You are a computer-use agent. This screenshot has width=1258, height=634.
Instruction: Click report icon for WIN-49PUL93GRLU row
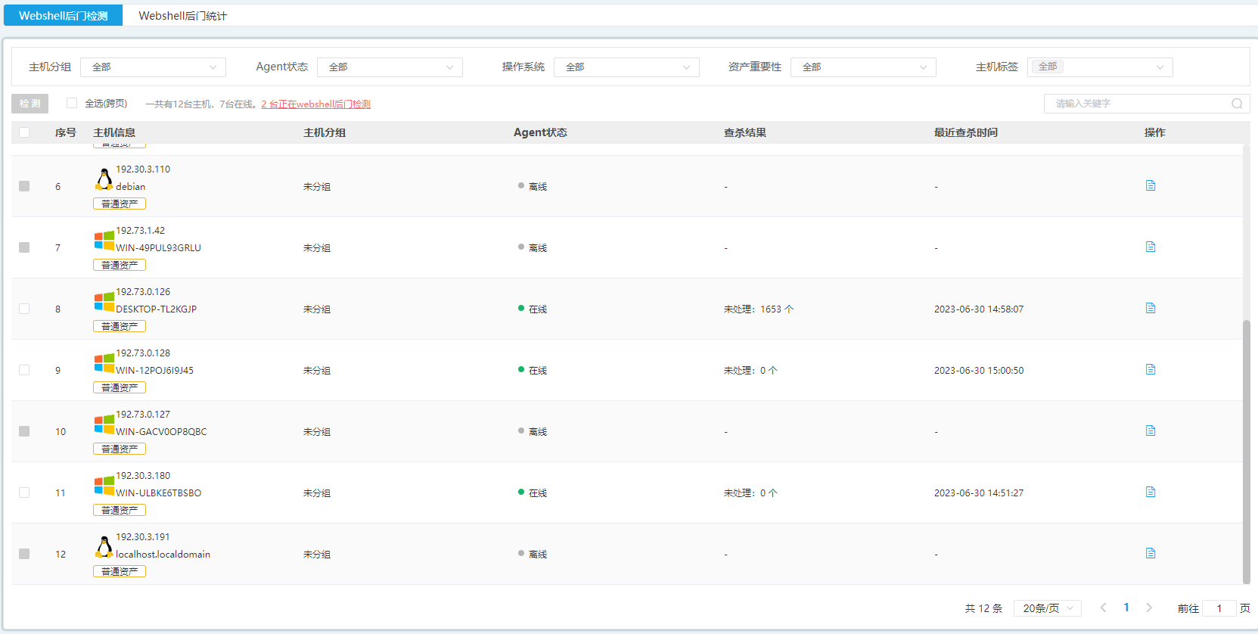(1150, 247)
